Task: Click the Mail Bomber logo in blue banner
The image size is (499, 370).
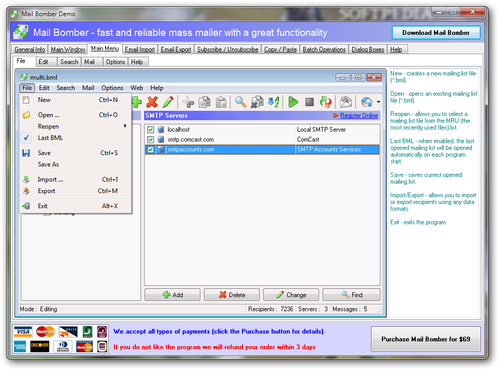Action: tap(21, 32)
